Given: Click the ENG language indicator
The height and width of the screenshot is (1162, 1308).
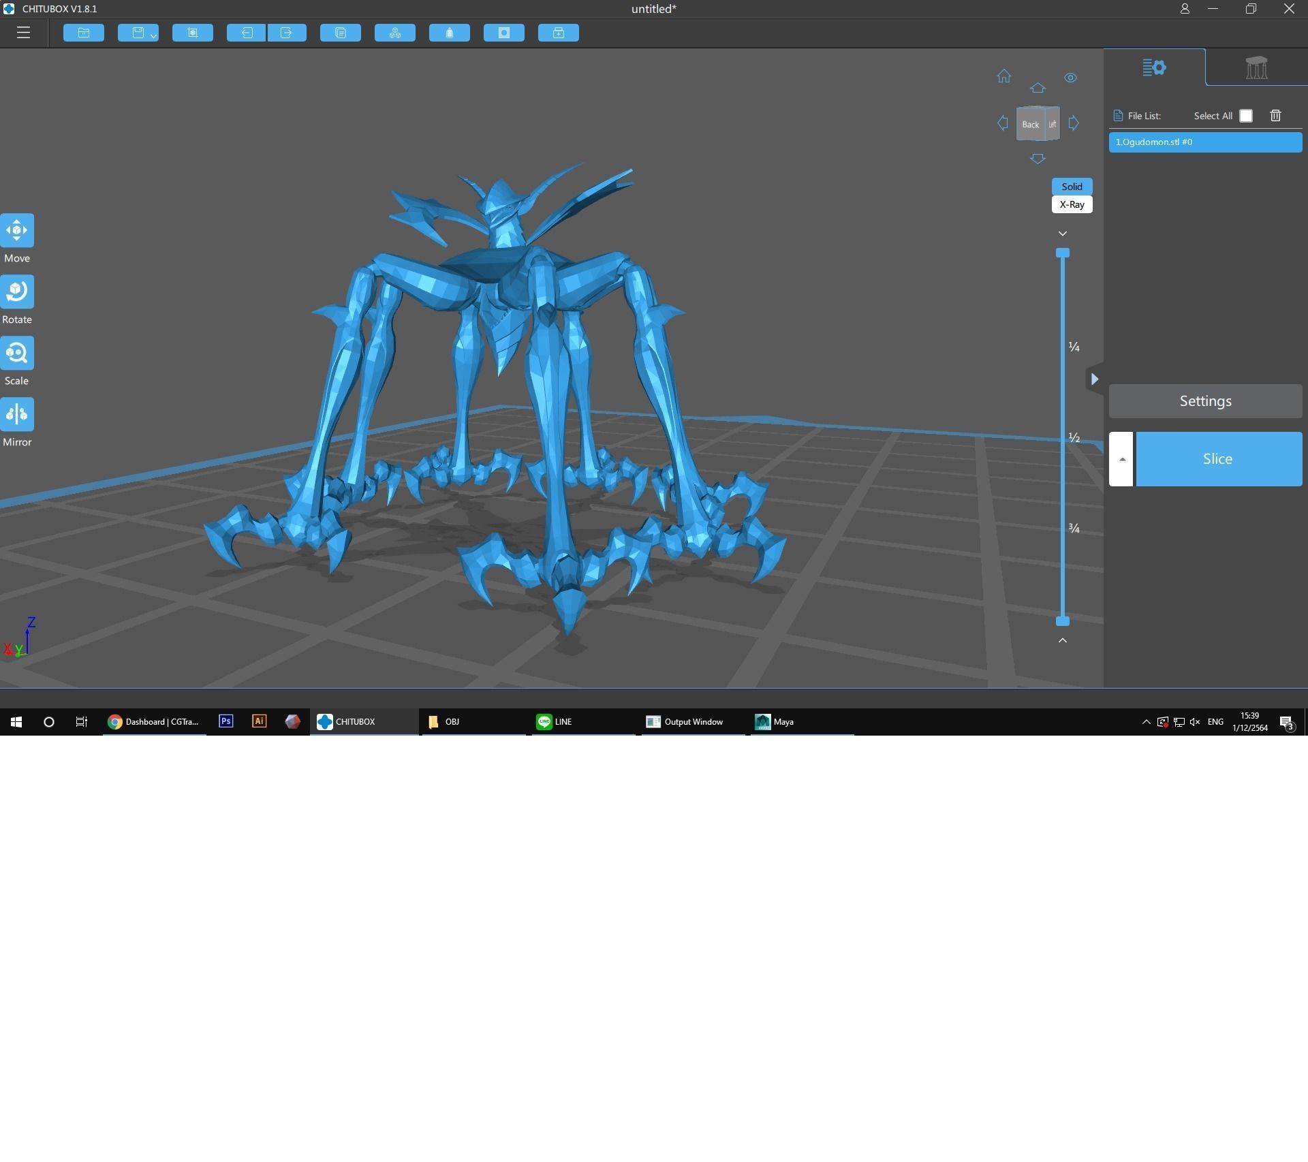Looking at the screenshot, I should pos(1215,722).
